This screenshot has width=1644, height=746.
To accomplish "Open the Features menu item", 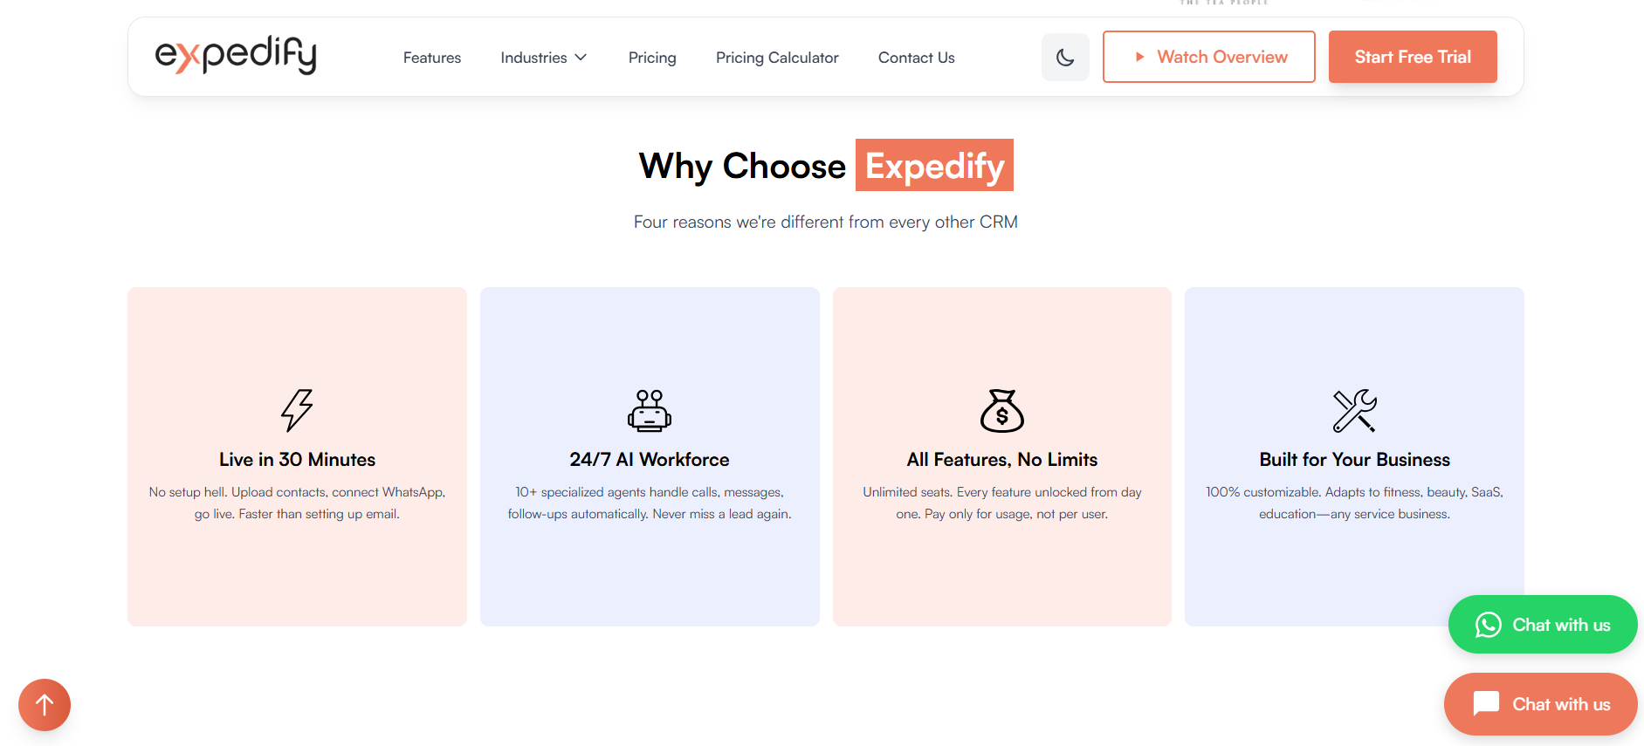I will (x=432, y=58).
